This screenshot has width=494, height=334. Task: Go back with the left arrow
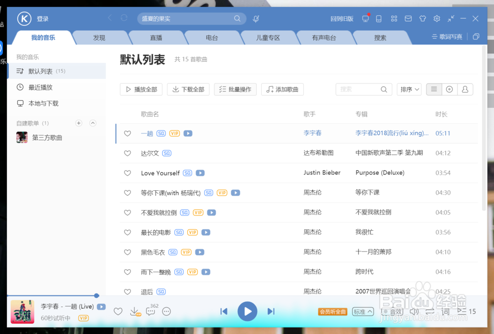click(x=110, y=18)
